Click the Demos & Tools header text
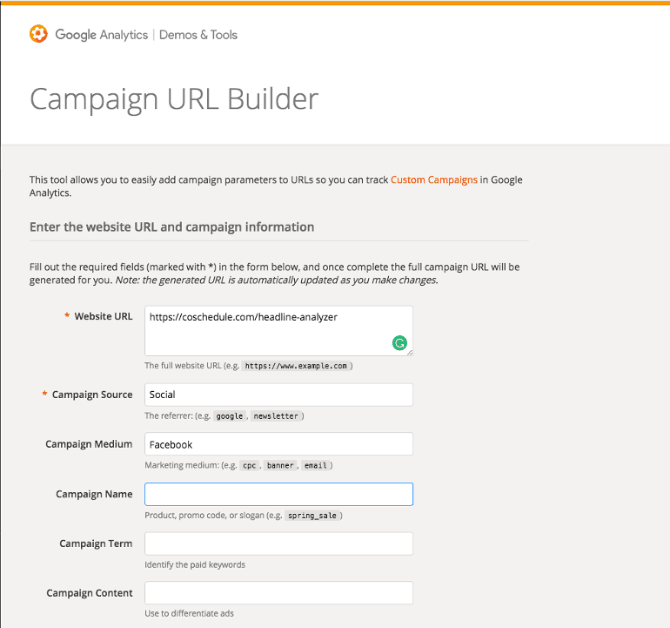 (198, 35)
